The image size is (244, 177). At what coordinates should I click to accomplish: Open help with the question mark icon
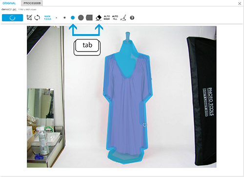132,18
